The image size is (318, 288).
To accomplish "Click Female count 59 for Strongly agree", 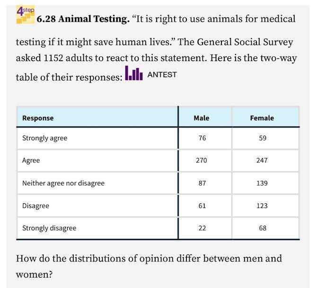I will click(x=263, y=138).
